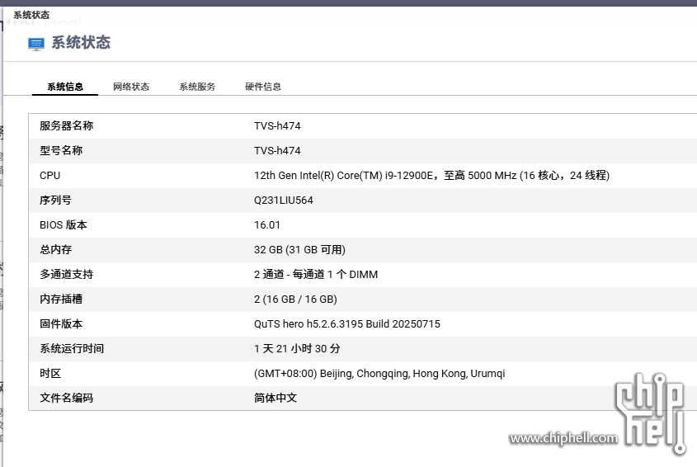The width and height of the screenshot is (697, 467).
Task: Switch to the 网络状态 tab
Action: (131, 87)
